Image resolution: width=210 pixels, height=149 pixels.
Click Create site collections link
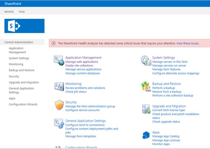pyautogui.click(x=79, y=65)
